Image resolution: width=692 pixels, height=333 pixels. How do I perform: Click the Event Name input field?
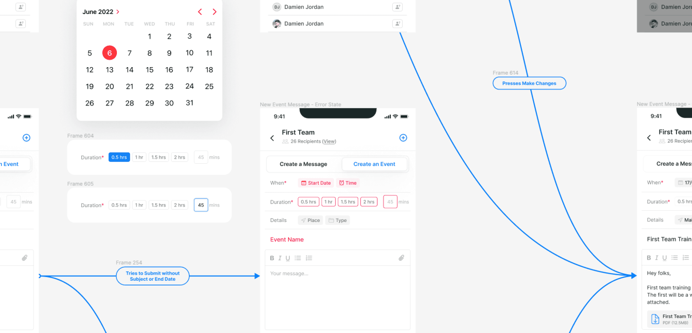pos(337,239)
